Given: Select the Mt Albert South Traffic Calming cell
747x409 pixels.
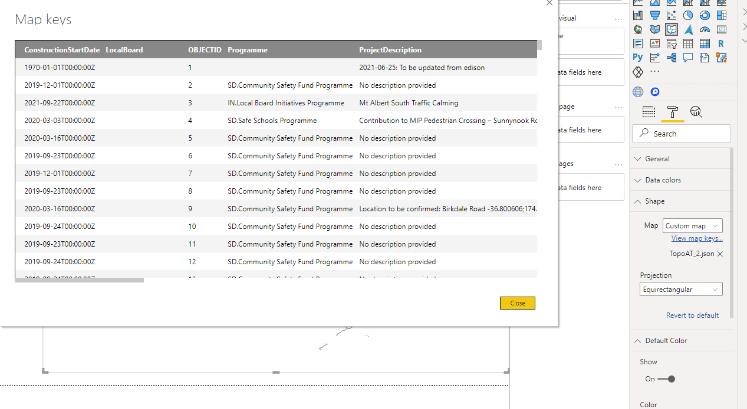Looking at the screenshot, I should [409, 103].
